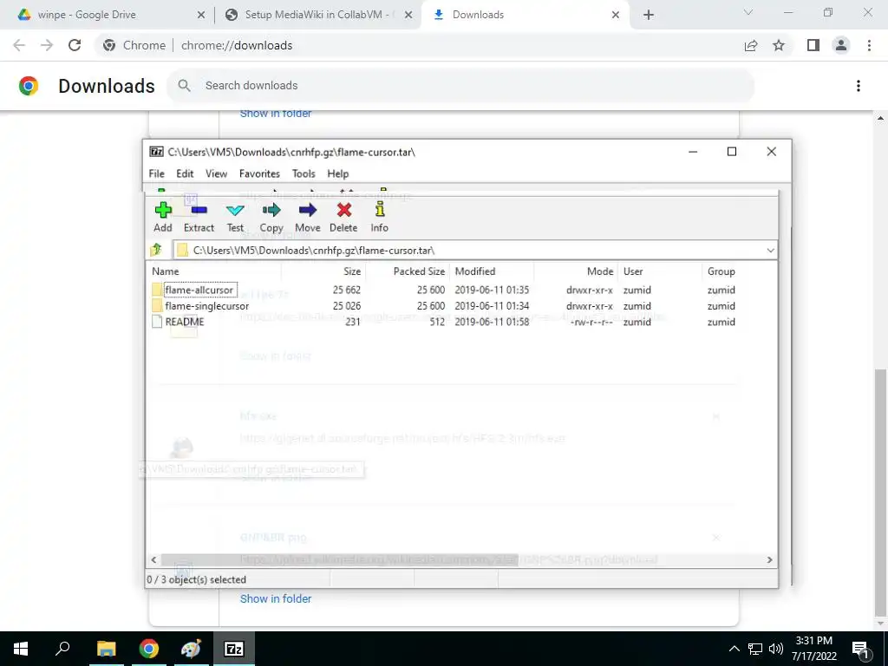Image resolution: width=888 pixels, height=666 pixels.
Task: Open Chrome three-dot menu
Action: (x=869, y=45)
